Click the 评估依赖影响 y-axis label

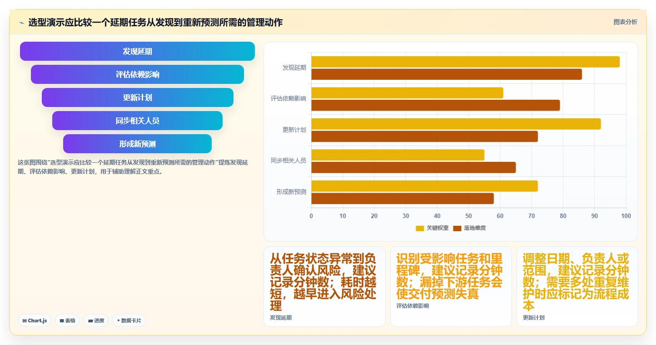(288, 98)
